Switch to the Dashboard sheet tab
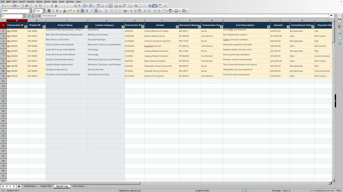This screenshot has height=192, width=343. pyautogui.click(x=30, y=186)
